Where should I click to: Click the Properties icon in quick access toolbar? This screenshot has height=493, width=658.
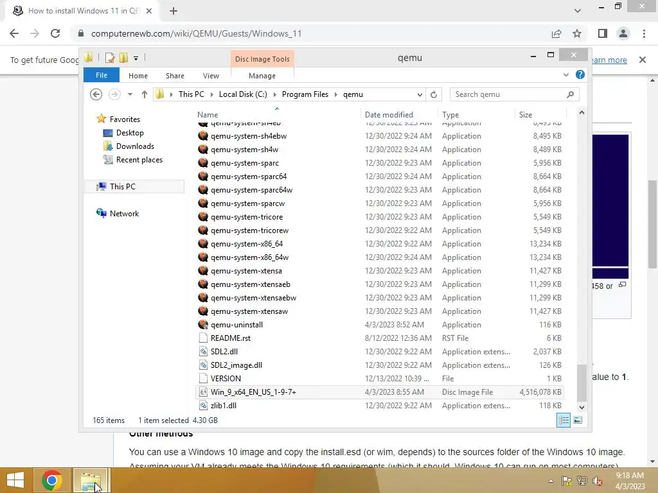point(110,58)
